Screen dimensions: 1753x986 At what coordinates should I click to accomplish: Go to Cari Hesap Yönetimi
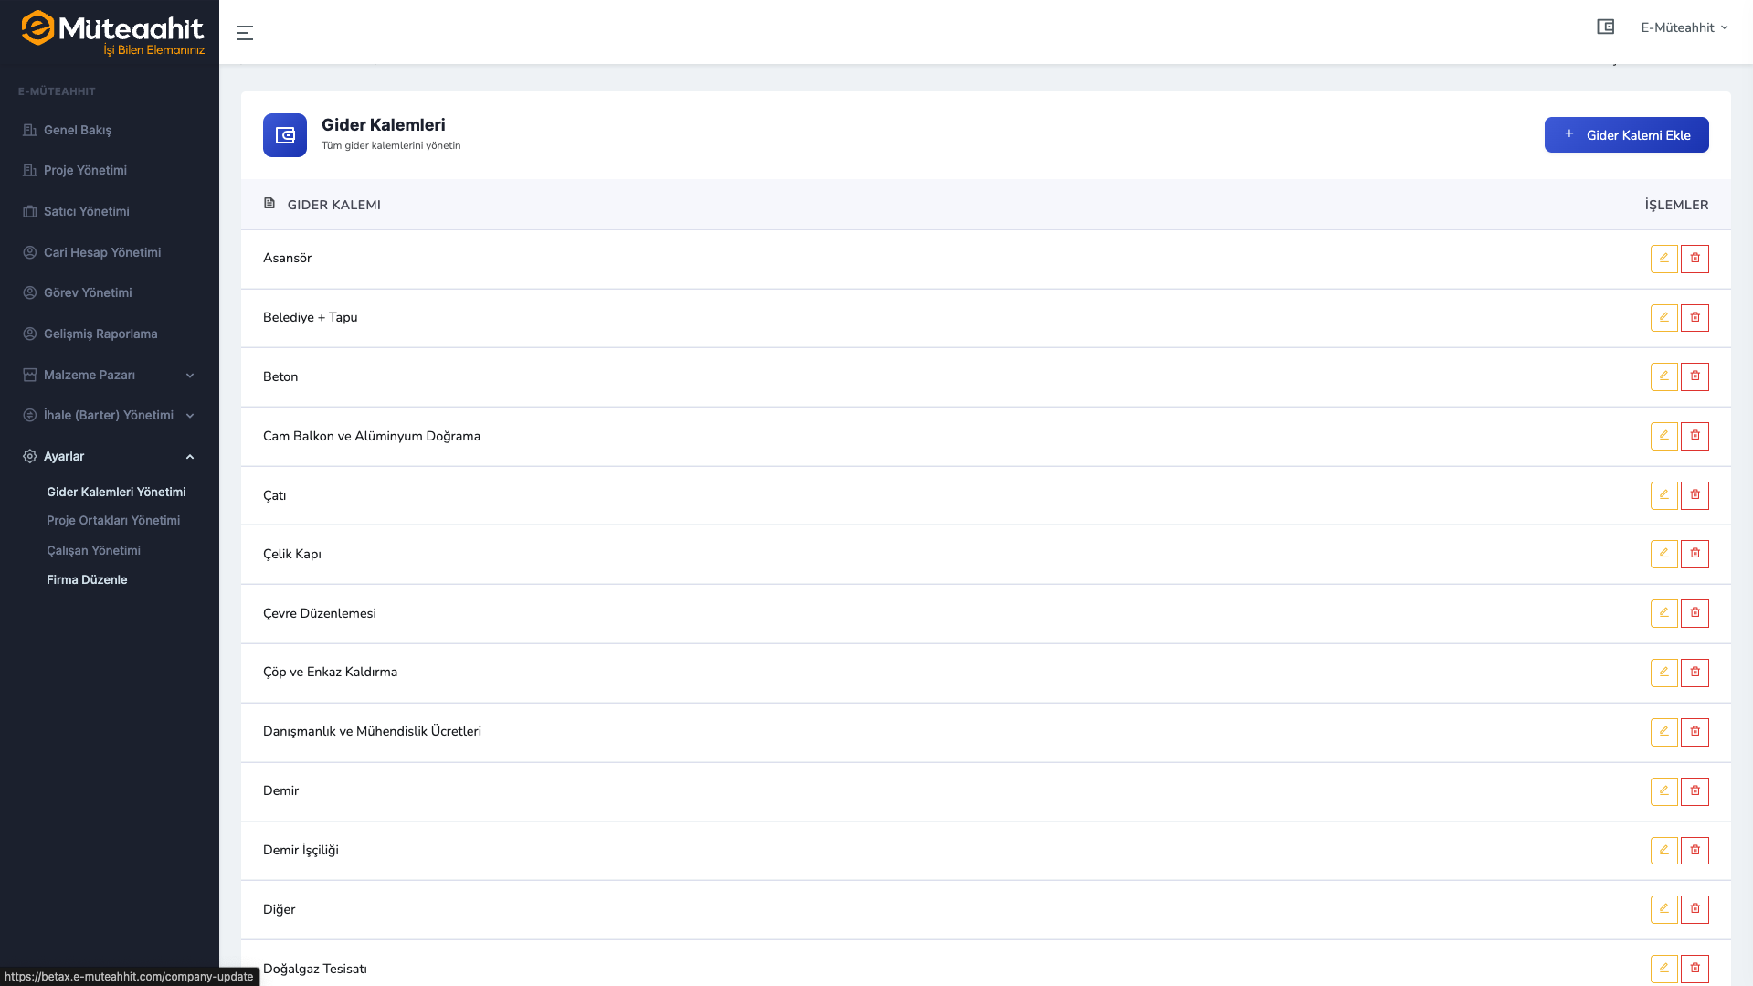point(101,252)
